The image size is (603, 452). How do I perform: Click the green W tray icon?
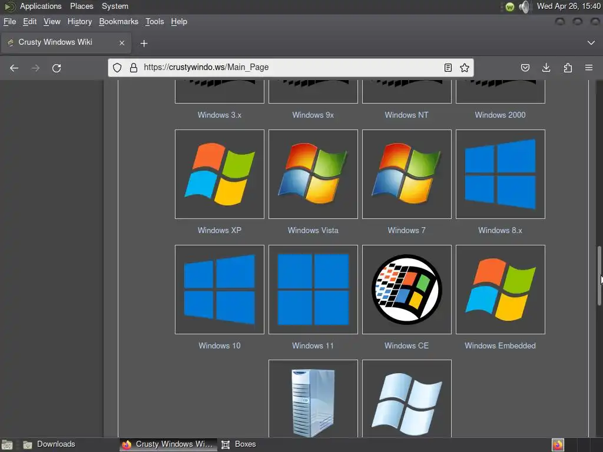(510, 7)
